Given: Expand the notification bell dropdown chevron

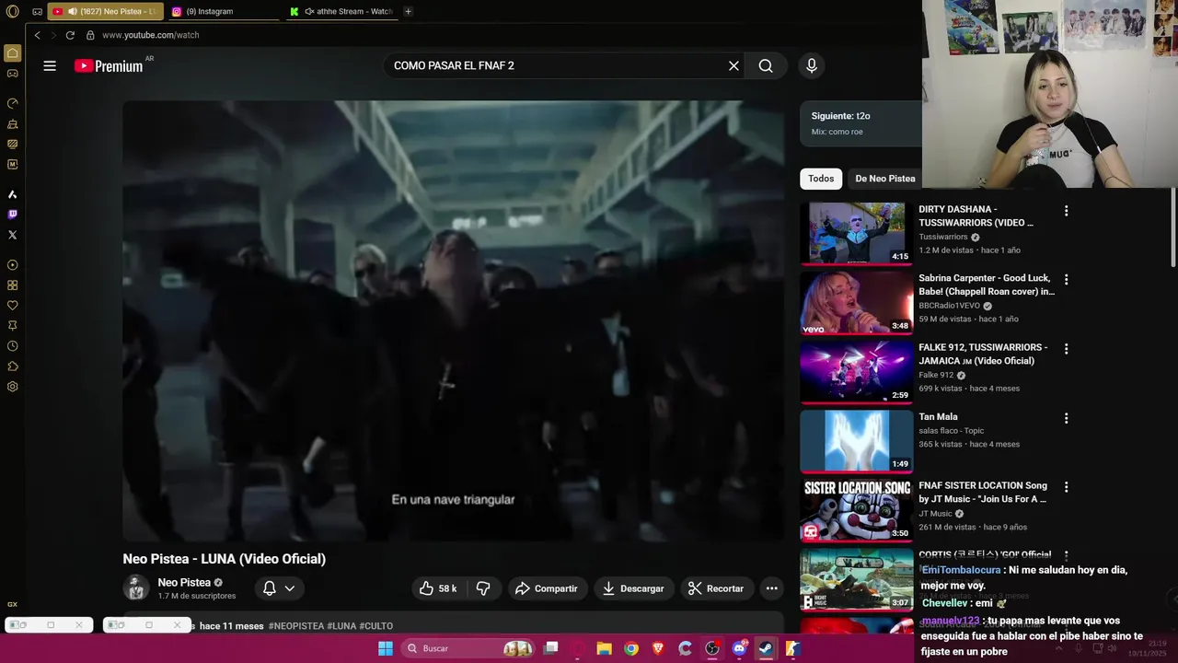Looking at the screenshot, I should click(x=290, y=588).
